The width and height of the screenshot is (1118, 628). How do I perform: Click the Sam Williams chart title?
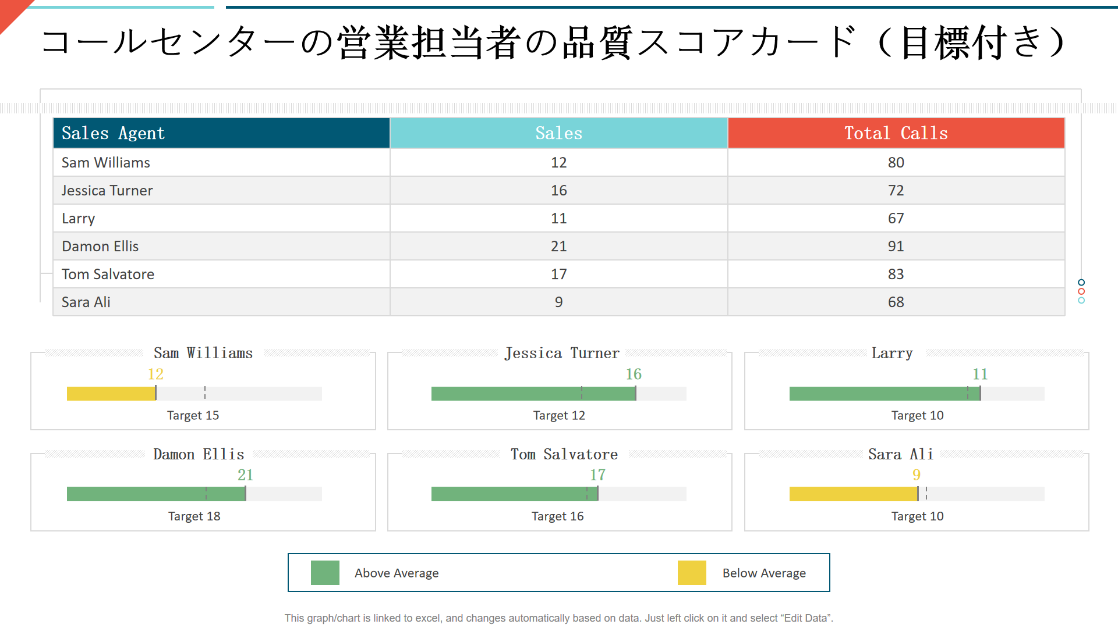point(203,353)
